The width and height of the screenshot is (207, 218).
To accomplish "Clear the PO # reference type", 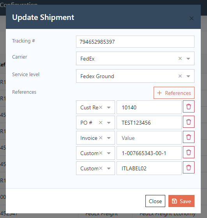I will tap(101, 123).
